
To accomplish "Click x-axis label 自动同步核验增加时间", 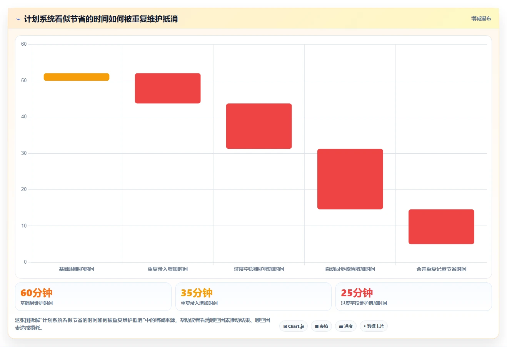I will [350, 269].
